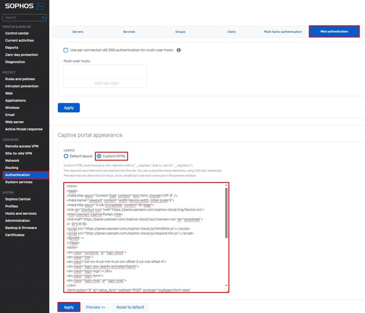Select the Custom HTML radio button
Image resolution: width=365 pixels, height=313 pixels.
[99, 156]
